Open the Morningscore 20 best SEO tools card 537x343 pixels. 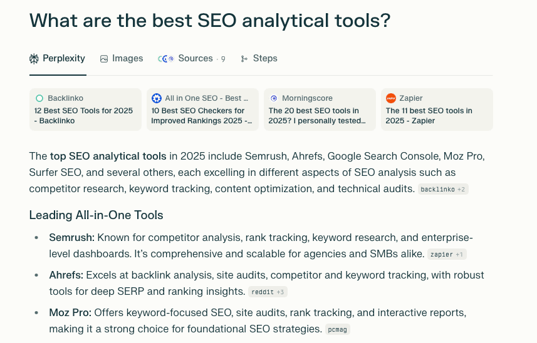[x=320, y=110]
